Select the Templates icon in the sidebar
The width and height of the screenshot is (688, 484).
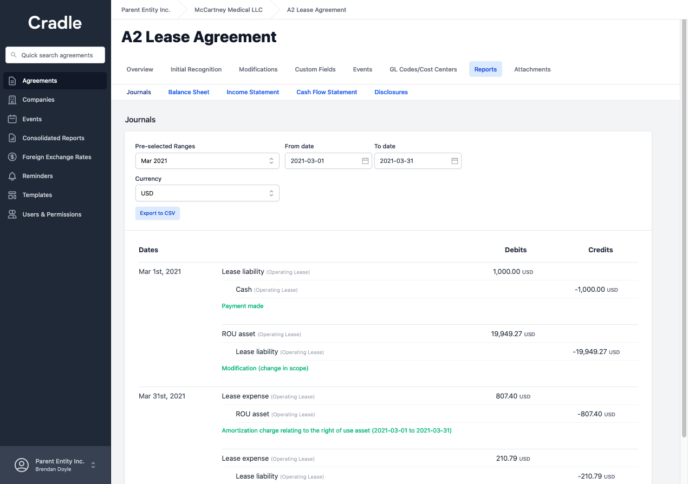[x=11, y=195]
